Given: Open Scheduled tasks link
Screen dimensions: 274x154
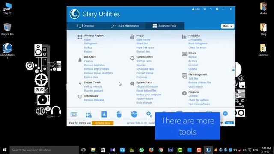Looking at the screenshot, I should pos(145,69).
